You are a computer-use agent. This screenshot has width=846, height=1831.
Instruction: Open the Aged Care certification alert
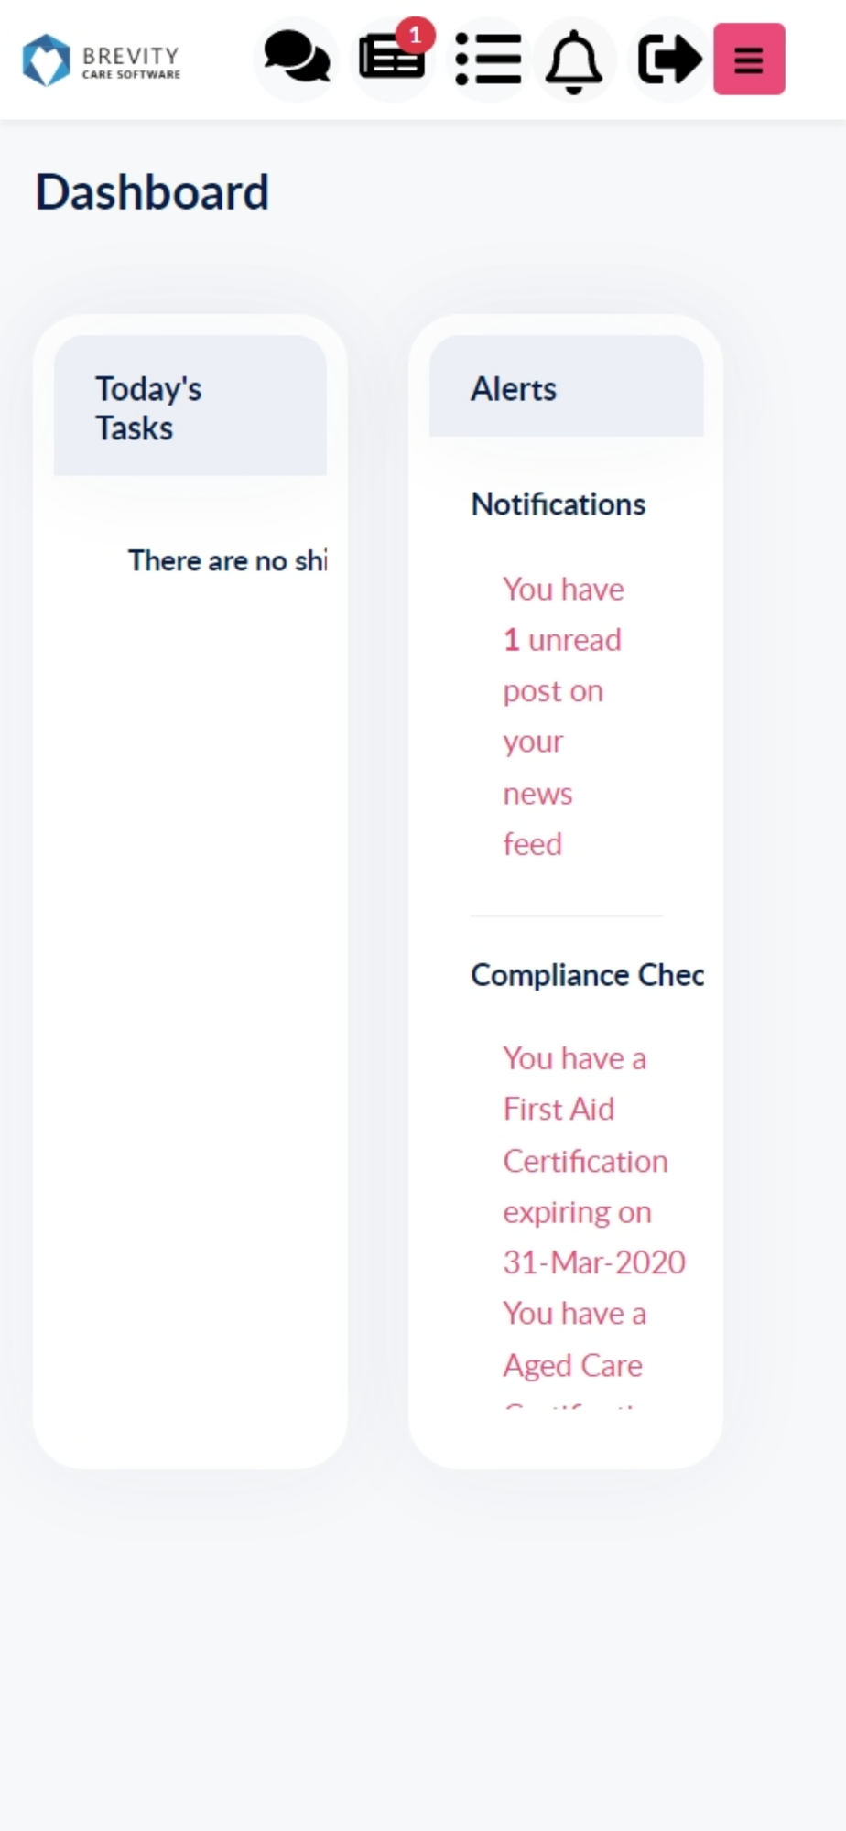[575, 1339]
